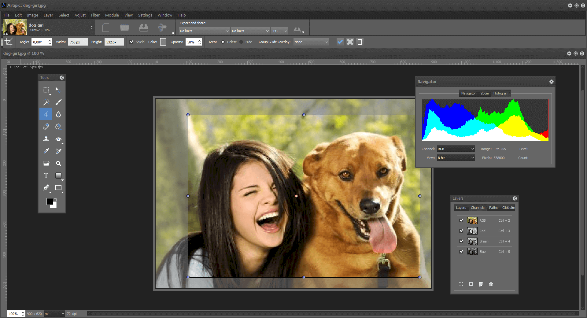Image resolution: width=587 pixels, height=318 pixels.
Task: Select the Magic Wand tool
Action: (46, 102)
